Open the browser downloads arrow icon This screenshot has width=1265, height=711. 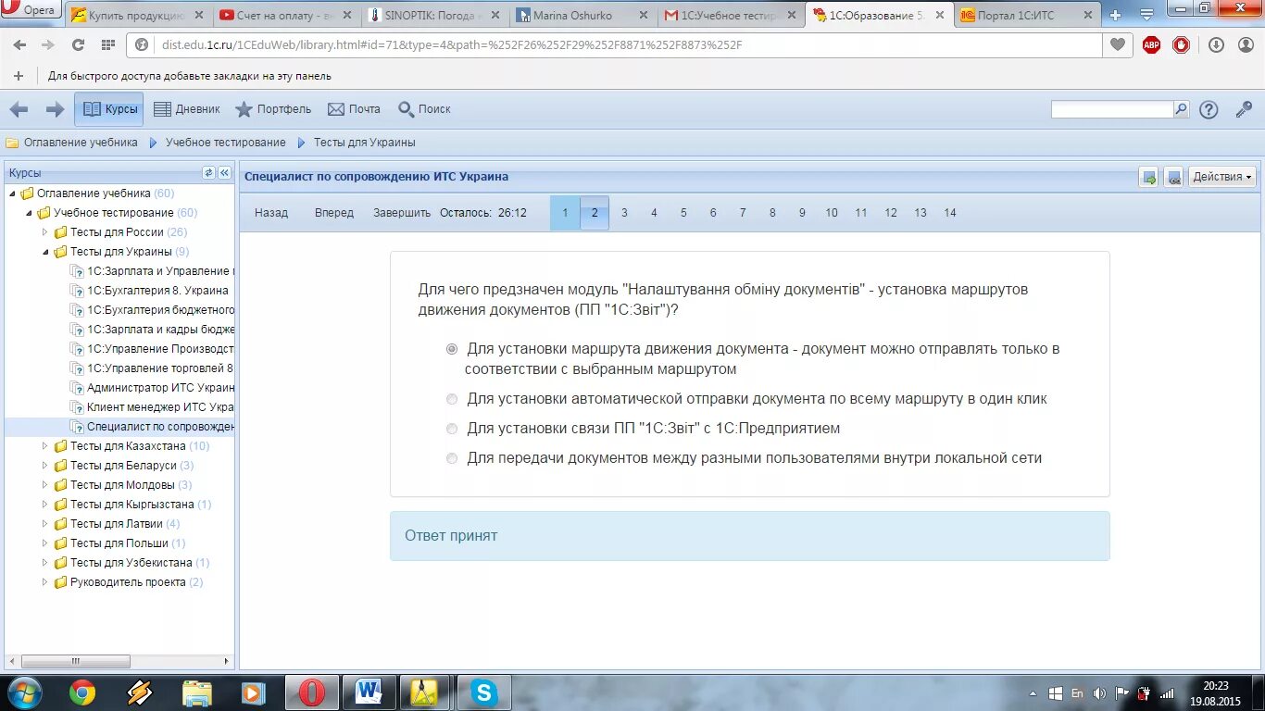coord(1216,45)
